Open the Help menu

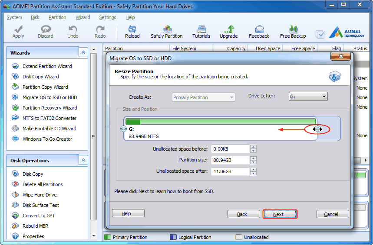130,18
